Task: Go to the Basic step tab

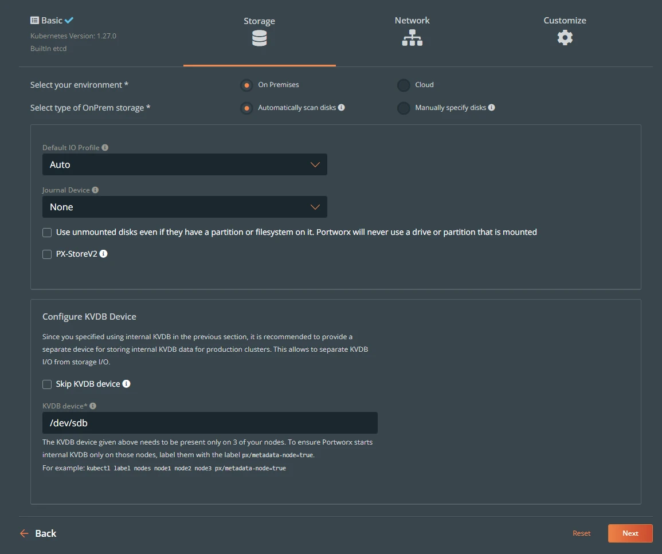Action: pos(52,20)
